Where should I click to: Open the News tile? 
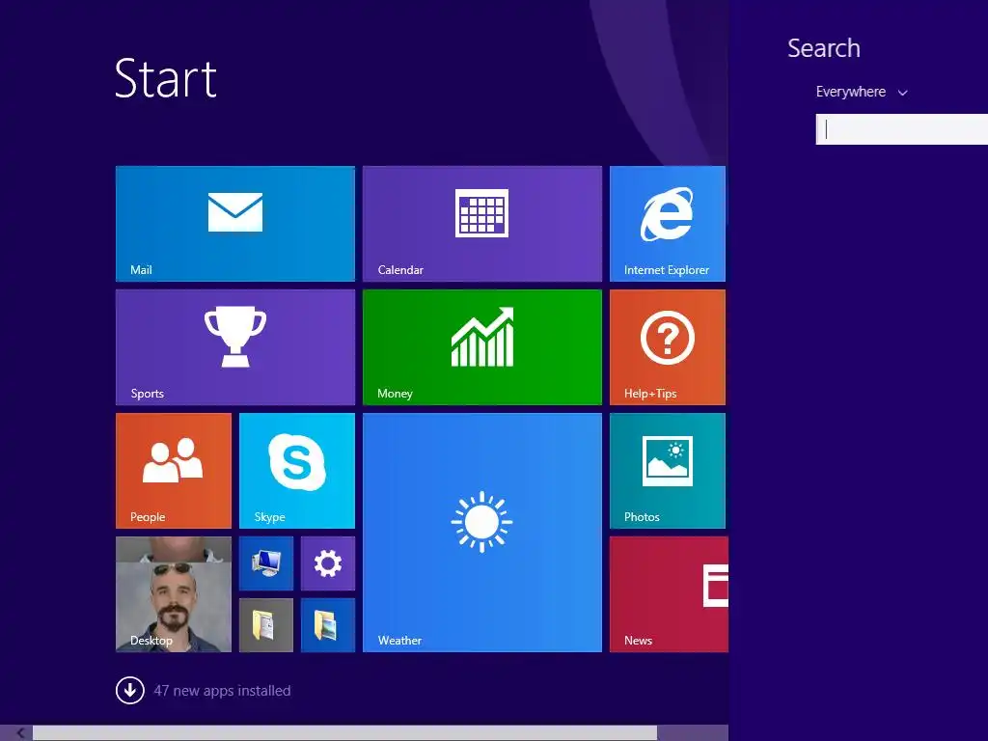670,594
